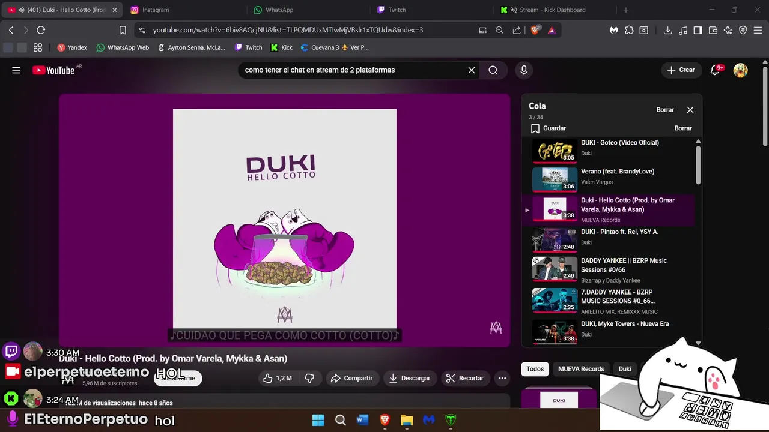Click the top Borrar button in queue header

(x=665, y=110)
